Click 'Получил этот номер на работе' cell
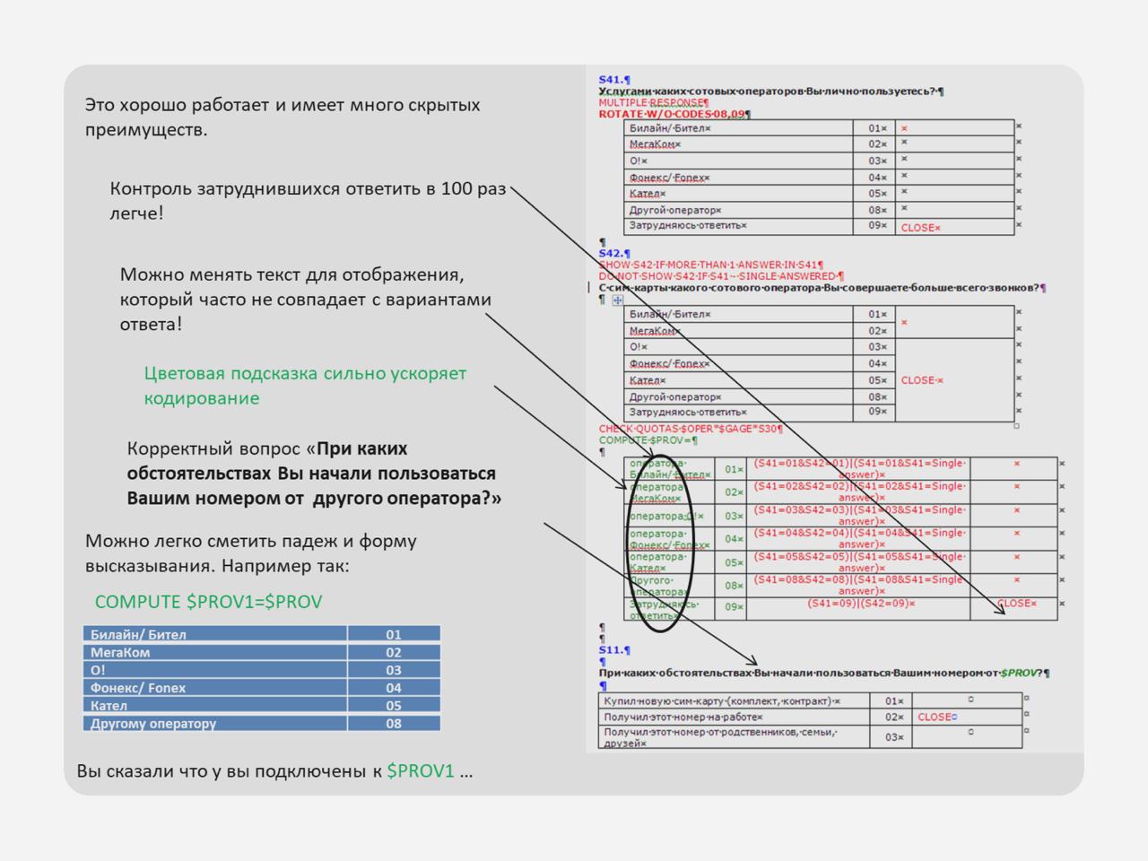Viewport: 1148px width, 861px height. [x=735, y=717]
